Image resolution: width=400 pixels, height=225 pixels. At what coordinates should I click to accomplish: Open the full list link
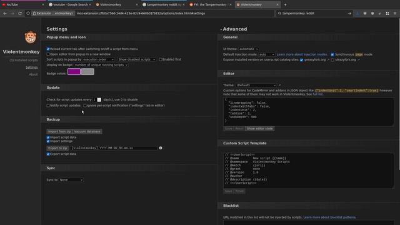(317, 94)
